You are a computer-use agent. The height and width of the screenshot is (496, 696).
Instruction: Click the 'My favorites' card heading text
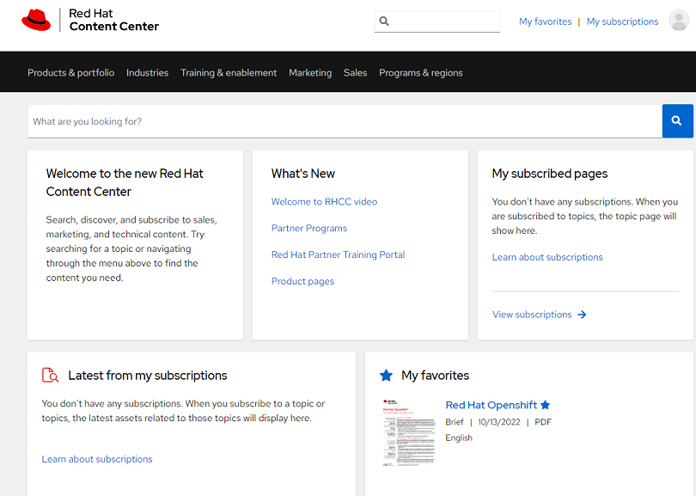click(436, 376)
